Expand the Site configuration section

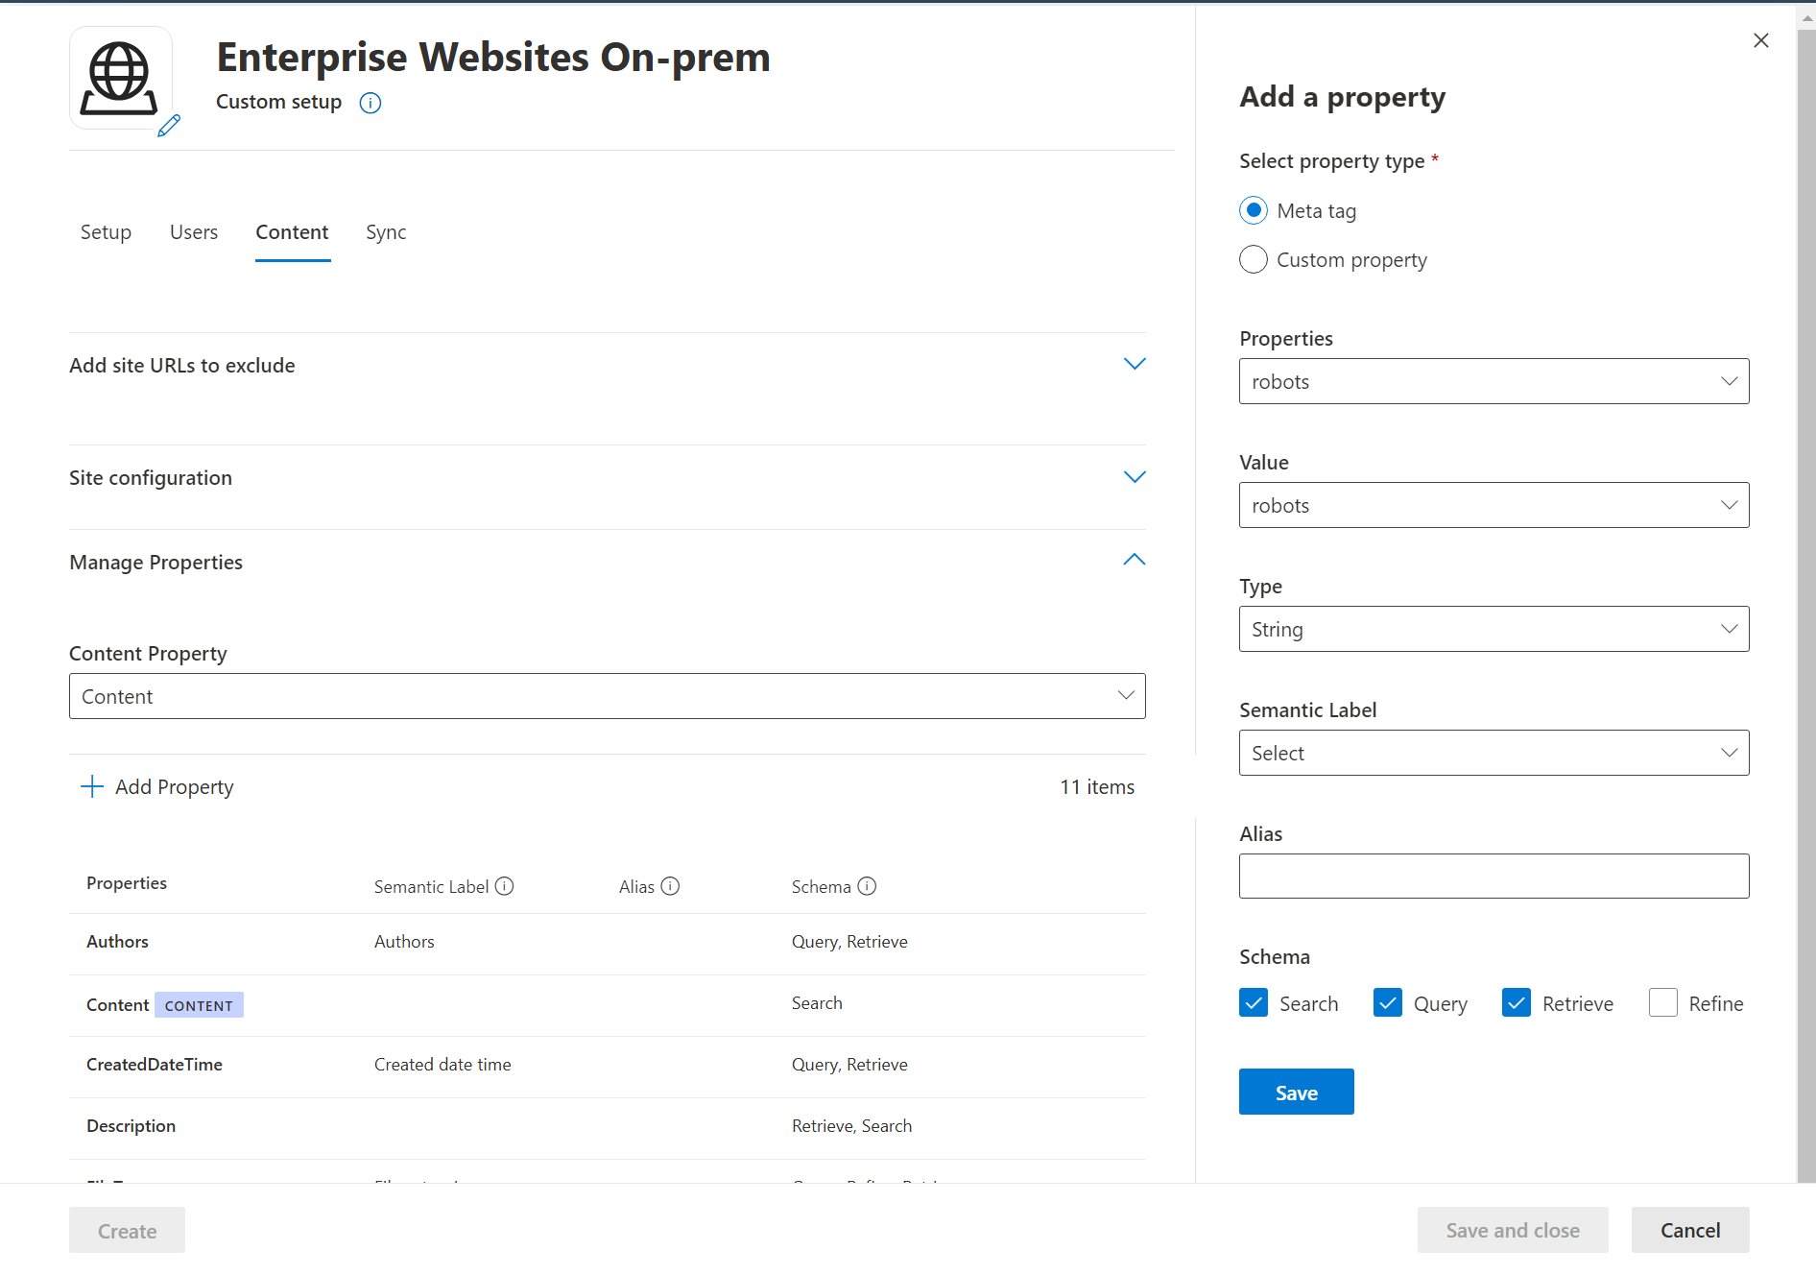(1134, 476)
